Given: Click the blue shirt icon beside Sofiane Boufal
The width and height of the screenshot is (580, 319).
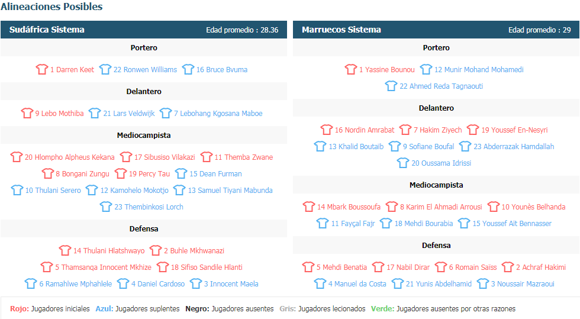Looking at the screenshot, I should [394, 146].
